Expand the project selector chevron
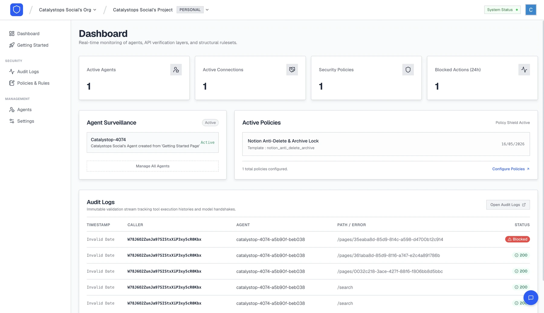Viewport: 544px width, 313px height. [x=207, y=10]
